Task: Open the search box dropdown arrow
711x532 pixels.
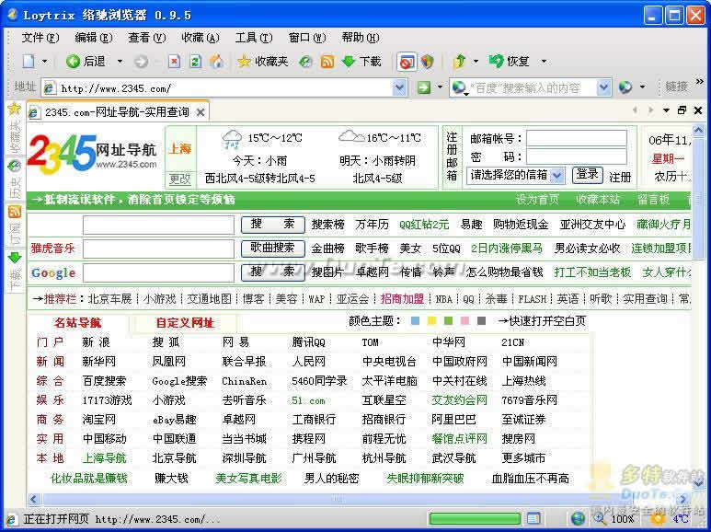Action: [603, 87]
